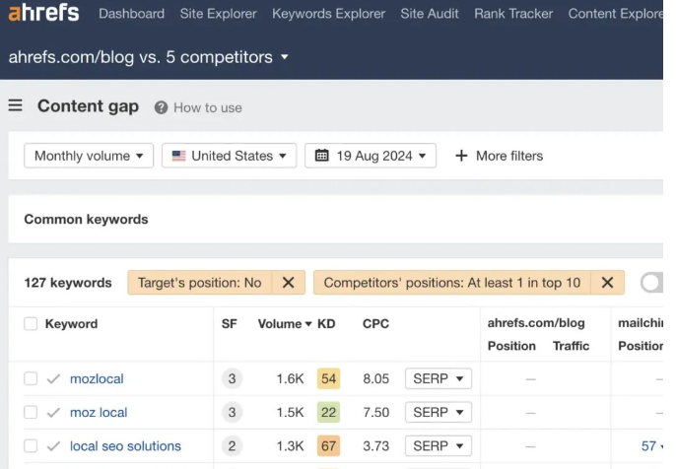Image resolution: width=676 pixels, height=469 pixels.
Task: Click the plus icon for More filters
Action: click(x=461, y=156)
